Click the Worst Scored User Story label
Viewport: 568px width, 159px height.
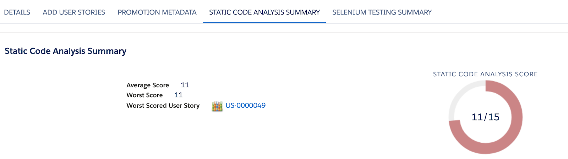coord(163,106)
